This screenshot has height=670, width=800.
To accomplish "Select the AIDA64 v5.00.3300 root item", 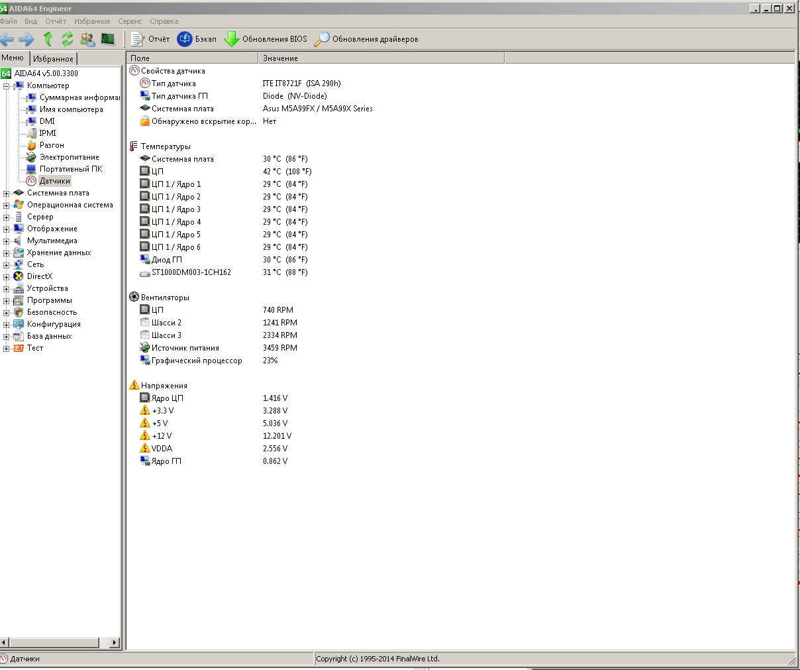I will (x=46, y=74).
